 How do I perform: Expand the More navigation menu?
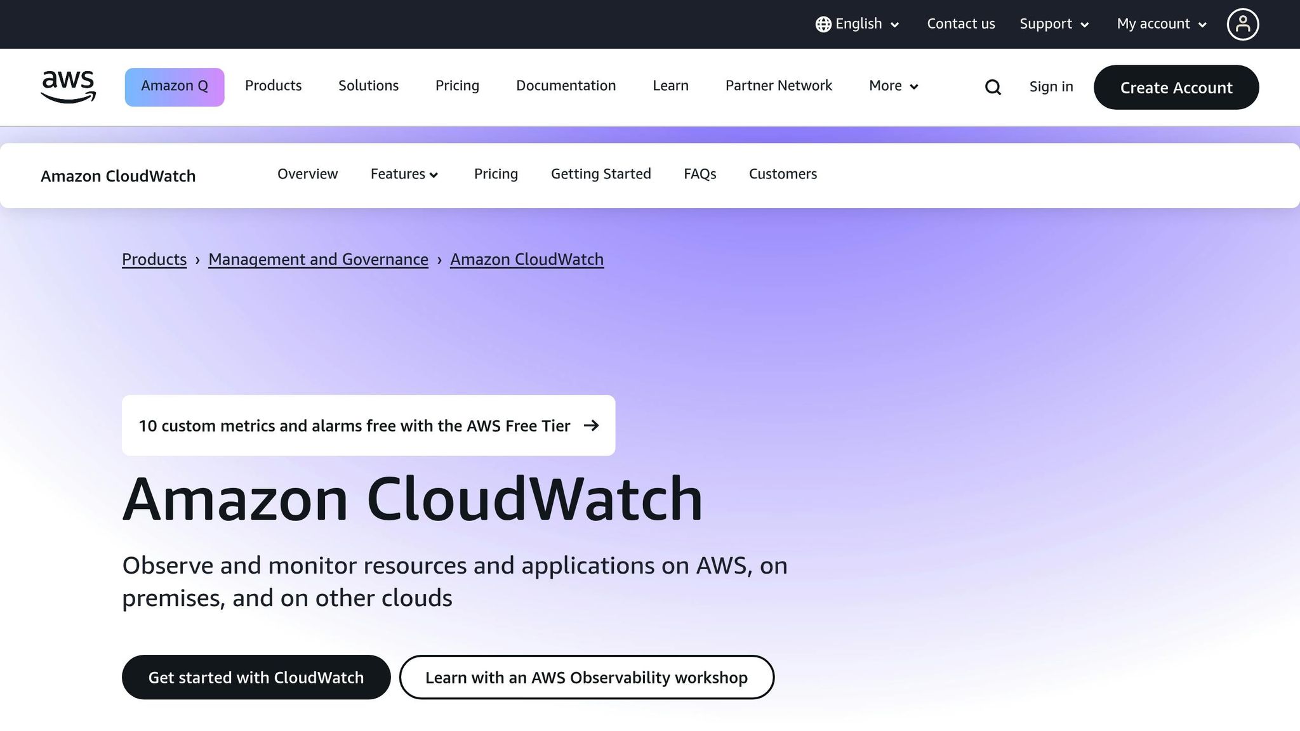tap(894, 86)
